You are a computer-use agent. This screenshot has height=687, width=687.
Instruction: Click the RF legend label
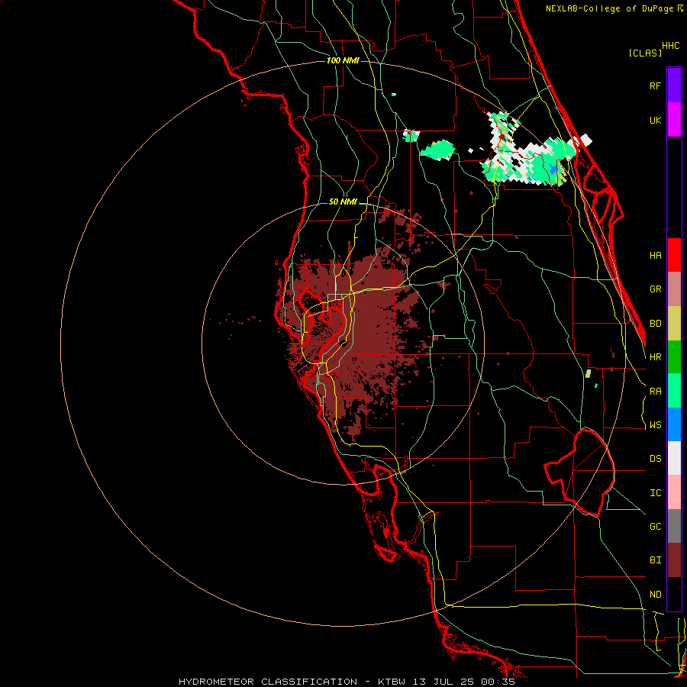(x=655, y=85)
